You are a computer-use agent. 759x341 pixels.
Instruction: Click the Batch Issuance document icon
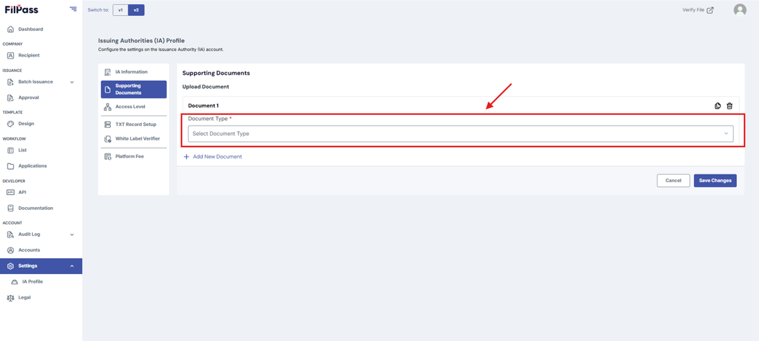tap(11, 82)
